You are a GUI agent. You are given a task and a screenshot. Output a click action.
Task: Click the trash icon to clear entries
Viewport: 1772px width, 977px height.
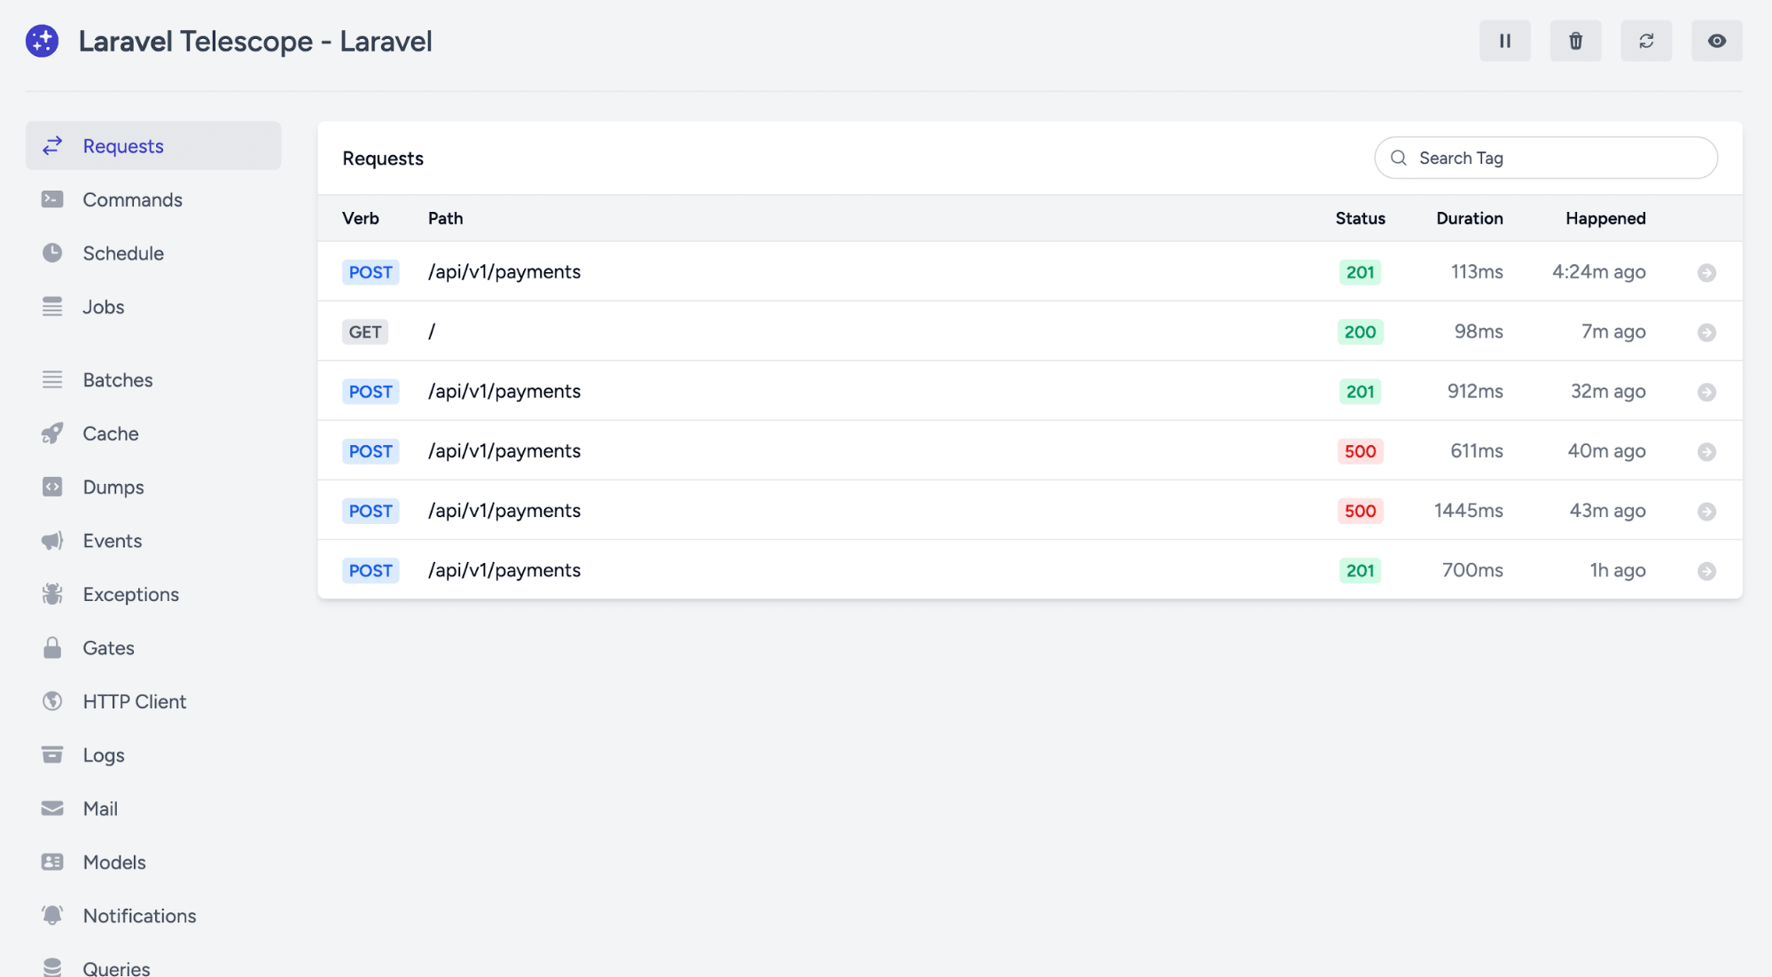click(1575, 41)
